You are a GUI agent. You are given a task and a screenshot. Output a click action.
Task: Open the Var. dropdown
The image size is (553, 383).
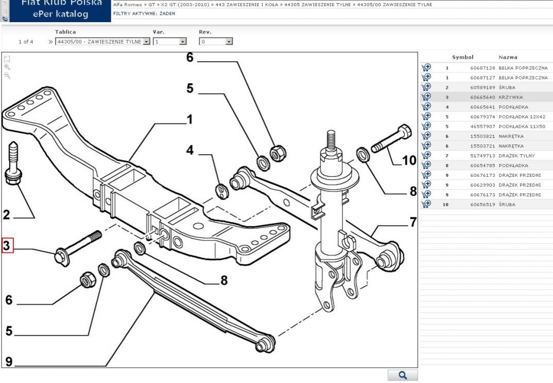pos(183,42)
